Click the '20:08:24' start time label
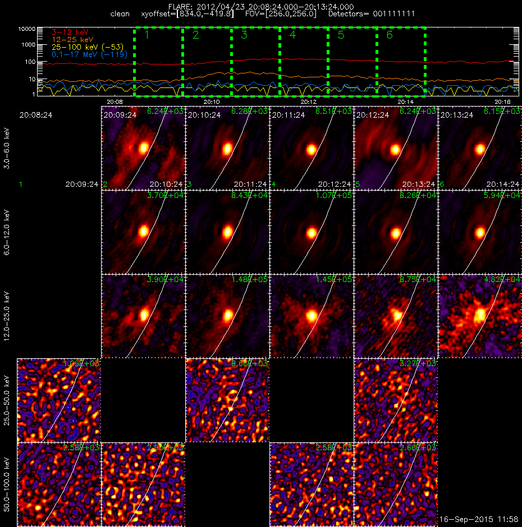Image resolution: width=522 pixels, height=527 pixels. (x=36, y=115)
